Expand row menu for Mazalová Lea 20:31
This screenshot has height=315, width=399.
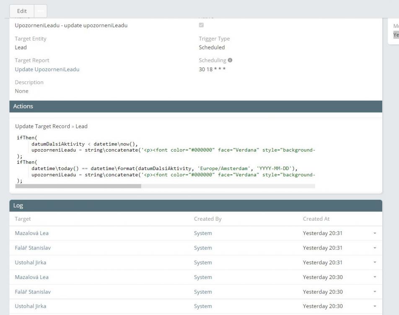tap(375, 233)
